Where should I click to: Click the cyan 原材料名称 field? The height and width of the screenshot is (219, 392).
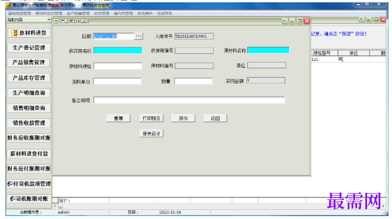pos(268,50)
